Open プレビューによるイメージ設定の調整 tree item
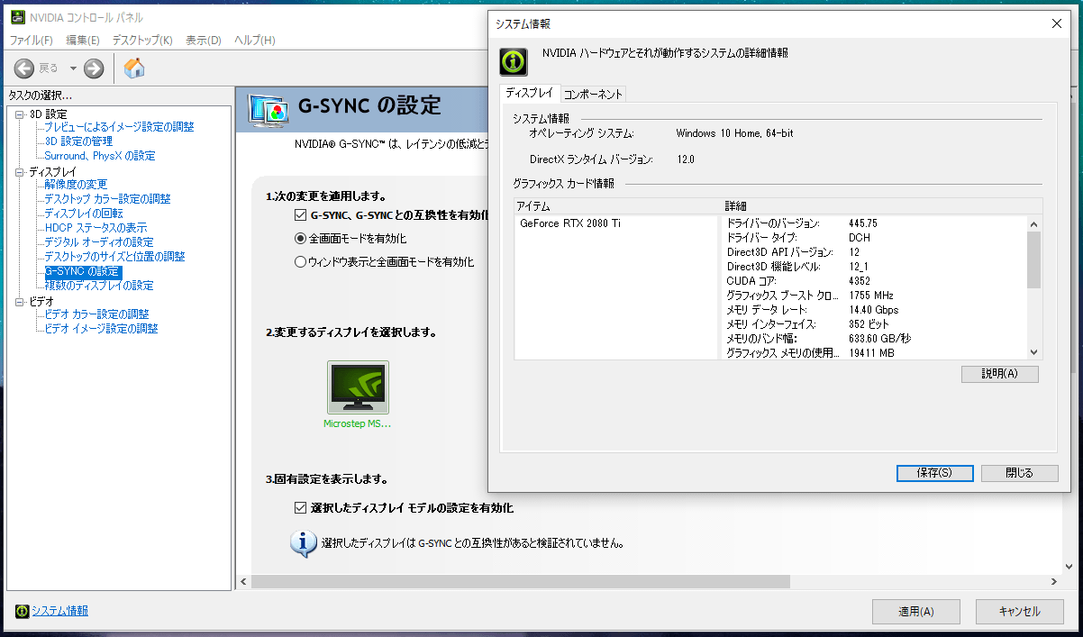1083x637 pixels. (x=119, y=127)
